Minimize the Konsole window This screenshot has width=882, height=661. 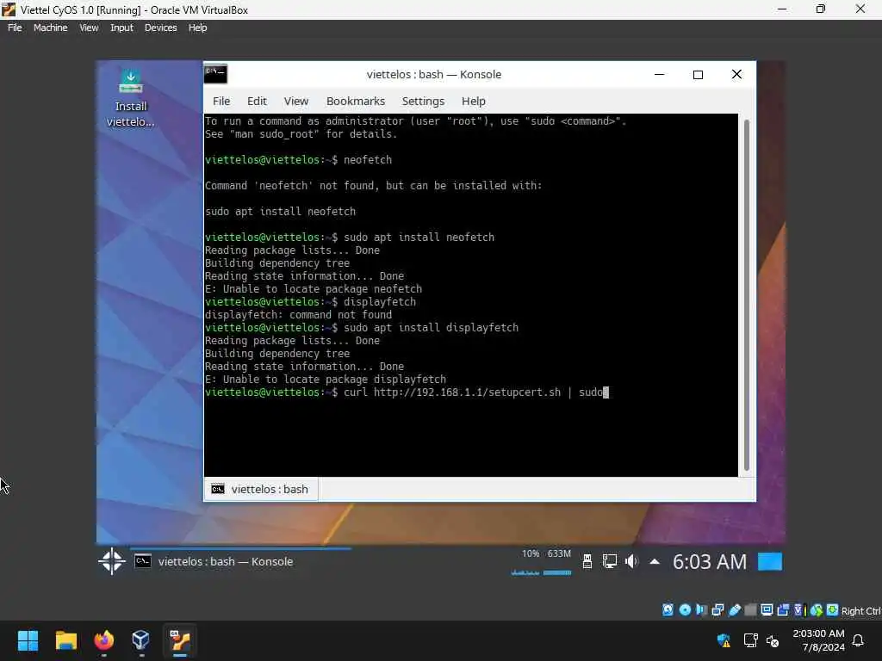click(659, 74)
